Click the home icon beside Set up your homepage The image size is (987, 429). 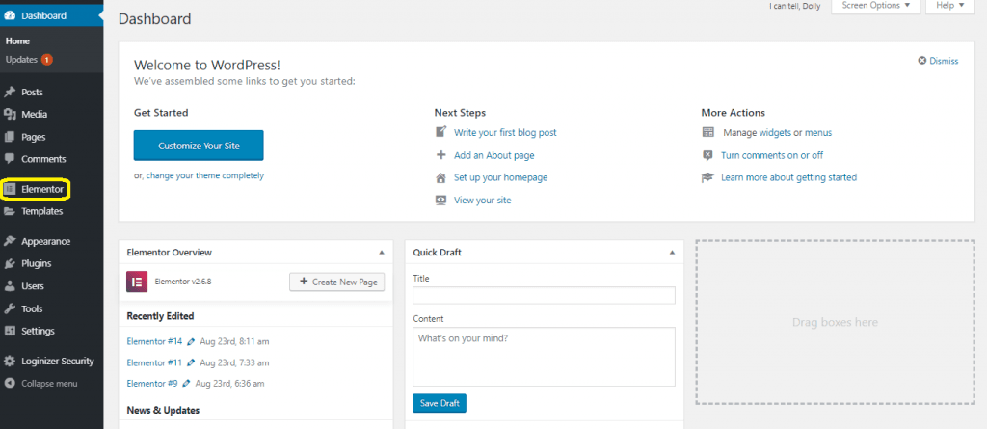point(440,177)
